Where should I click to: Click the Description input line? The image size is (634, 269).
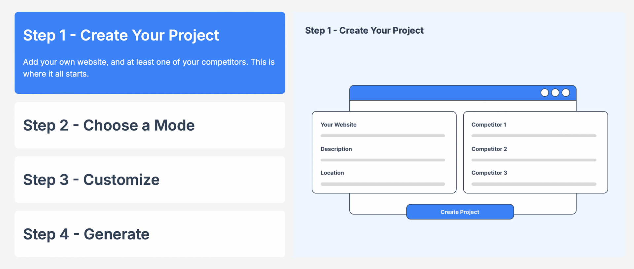point(383,160)
